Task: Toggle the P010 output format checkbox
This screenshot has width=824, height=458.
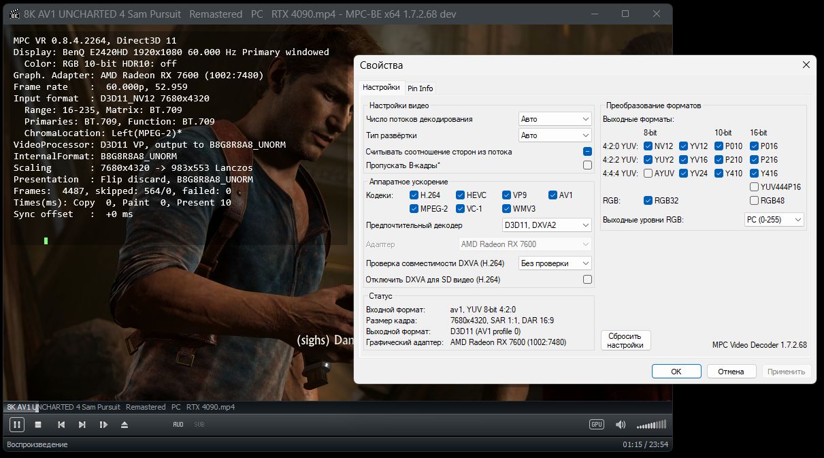Action: [x=719, y=146]
